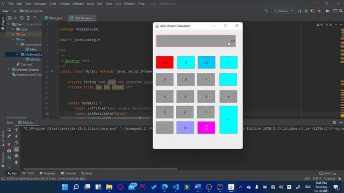Open the TODO tool window tab
The width and height of the screenshot is (344, 193).
point(28,173)
